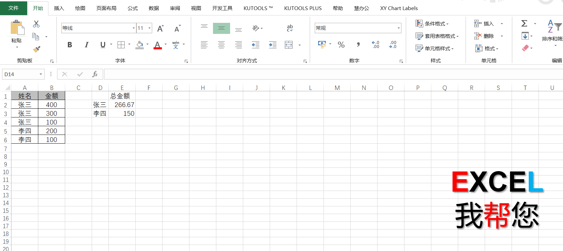Apply the Borders icon

[121, 45]
